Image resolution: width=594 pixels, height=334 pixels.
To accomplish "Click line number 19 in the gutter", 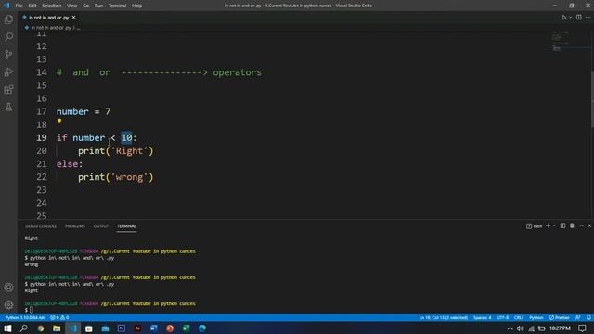I will point(42,138).
